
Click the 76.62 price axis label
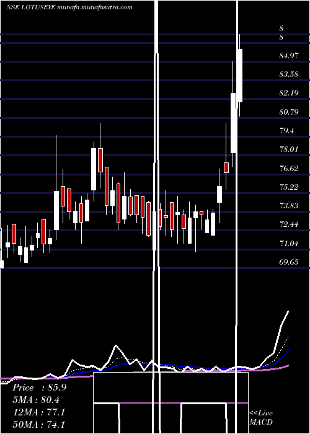point(289,169)
